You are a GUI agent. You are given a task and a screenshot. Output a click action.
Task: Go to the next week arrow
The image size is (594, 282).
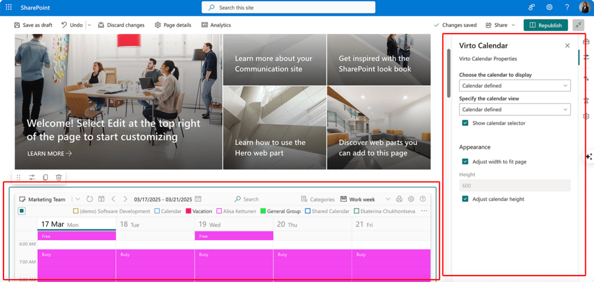[x=125, y=199]
